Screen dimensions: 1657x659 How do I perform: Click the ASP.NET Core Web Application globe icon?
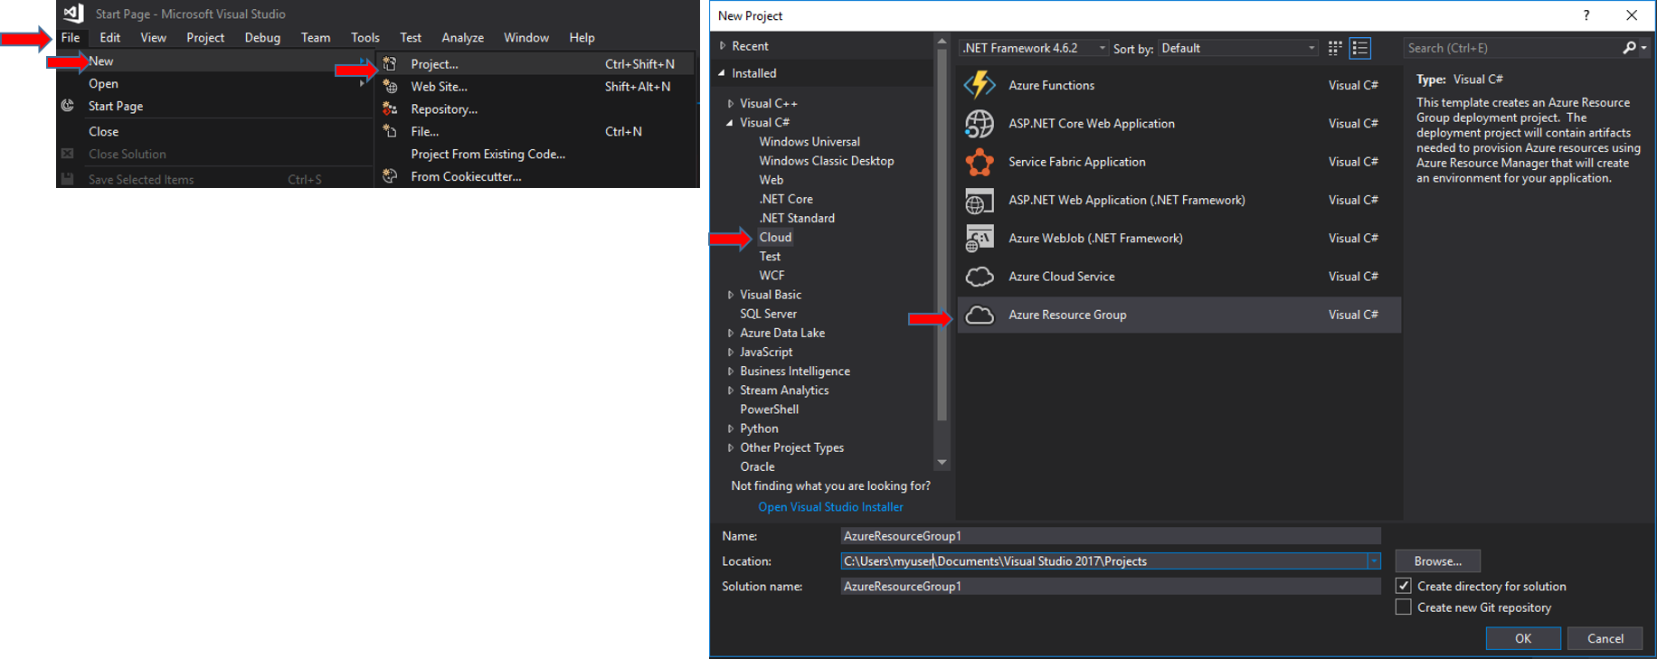pos(980,124)
